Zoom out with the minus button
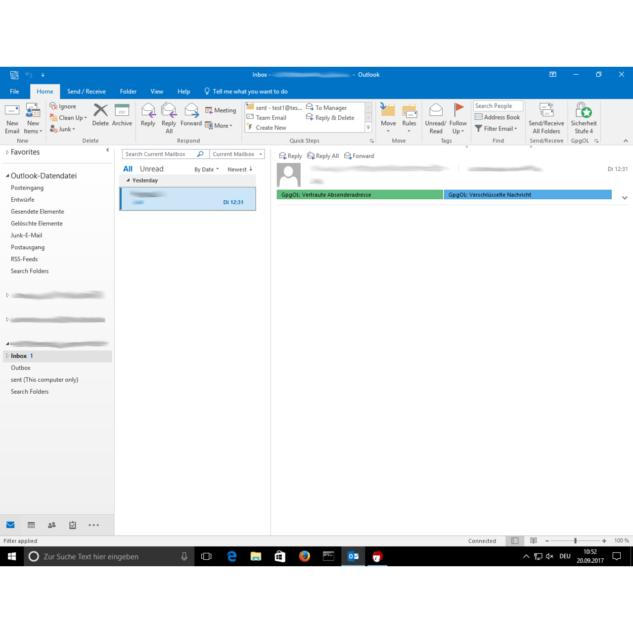This screenshot has height=633, width=633. click(x=547, y=541)
